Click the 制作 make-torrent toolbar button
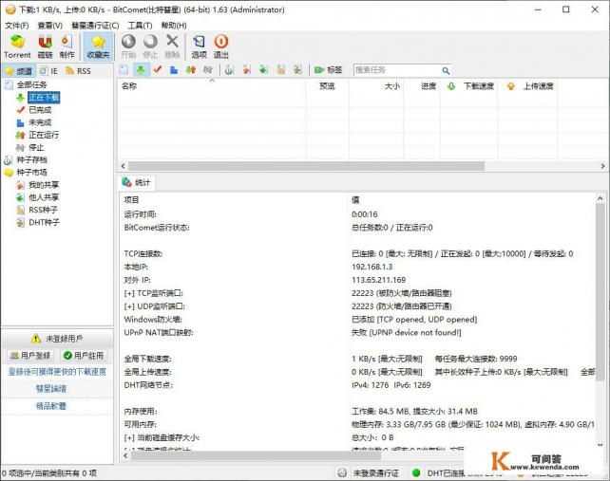 click(x=67, y=46)
